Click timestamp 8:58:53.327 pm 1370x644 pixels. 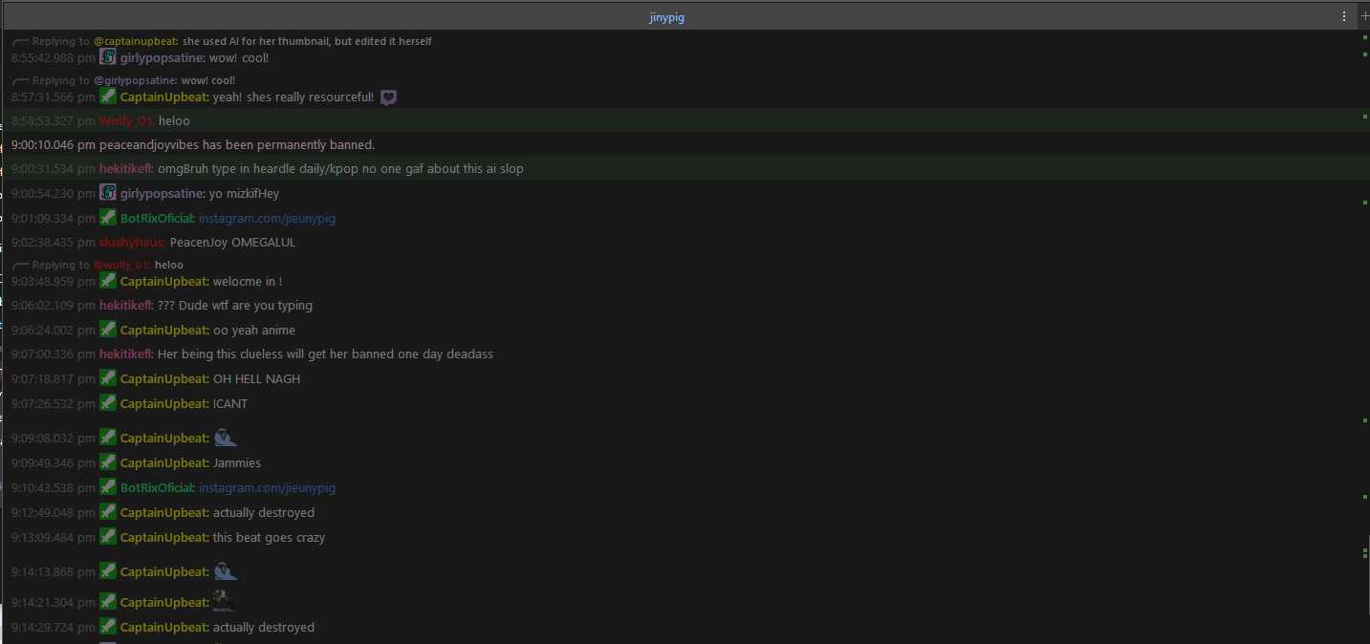point(54,121)
